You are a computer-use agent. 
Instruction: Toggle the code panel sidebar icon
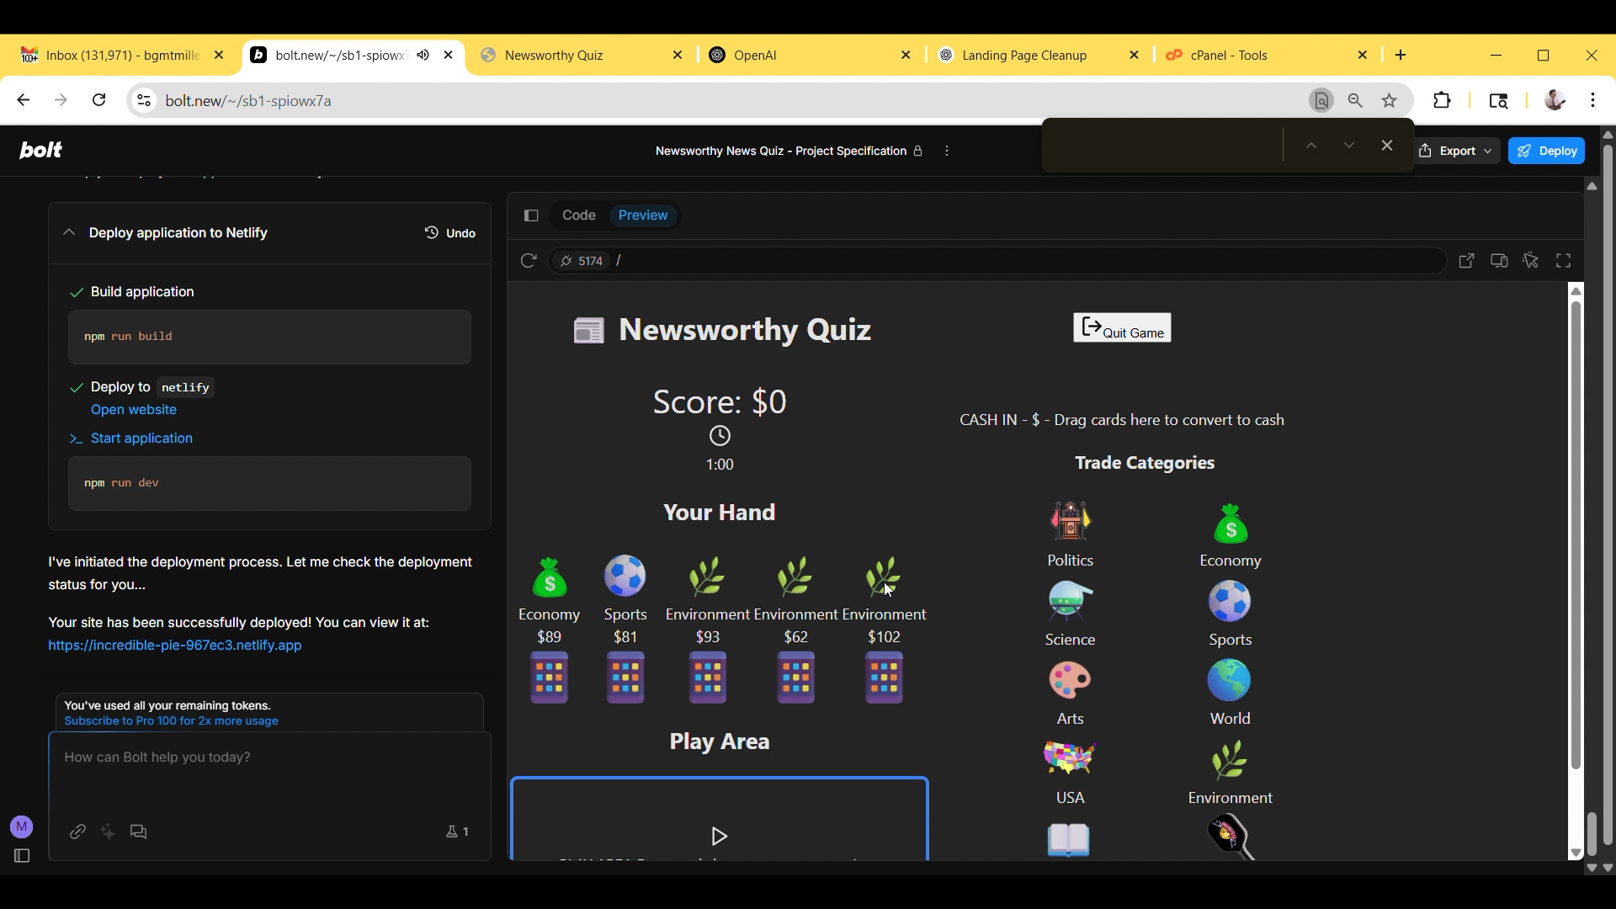(531, 215)
